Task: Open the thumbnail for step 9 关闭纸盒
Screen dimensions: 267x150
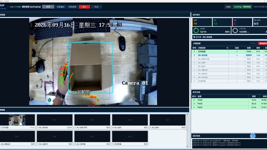Action: click(130, 136)
